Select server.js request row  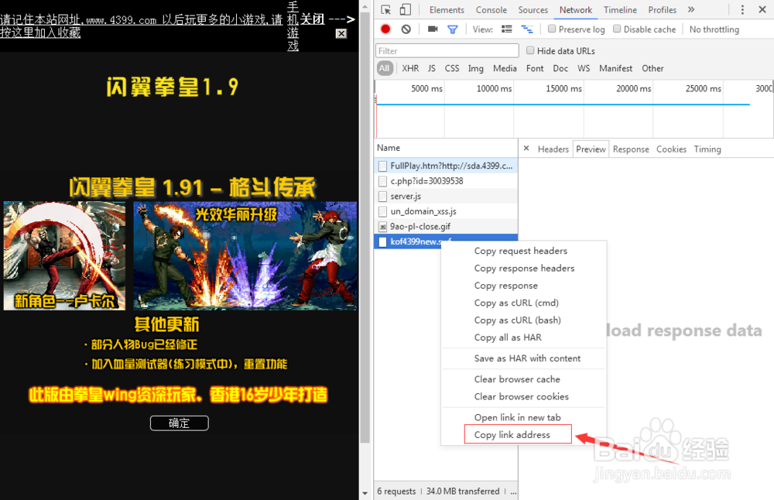click(x=446, y=196)
